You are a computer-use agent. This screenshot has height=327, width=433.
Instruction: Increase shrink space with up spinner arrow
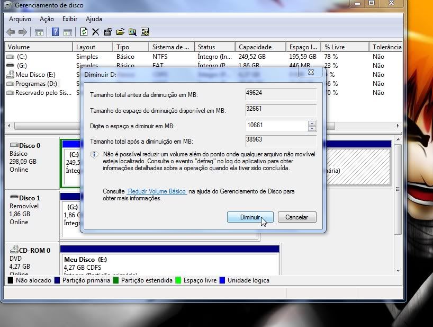point(312,123)
